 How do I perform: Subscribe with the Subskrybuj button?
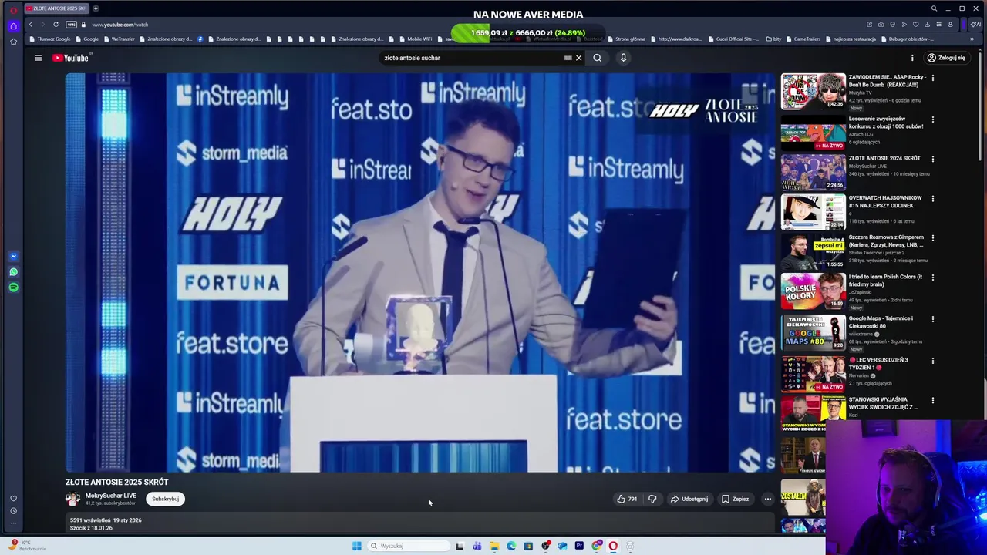pos(165,499)
